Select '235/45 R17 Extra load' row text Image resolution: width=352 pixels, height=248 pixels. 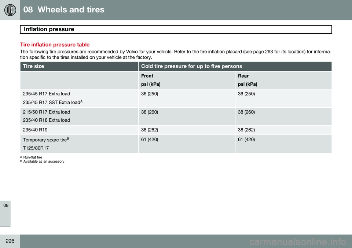[x=47, y=94]
